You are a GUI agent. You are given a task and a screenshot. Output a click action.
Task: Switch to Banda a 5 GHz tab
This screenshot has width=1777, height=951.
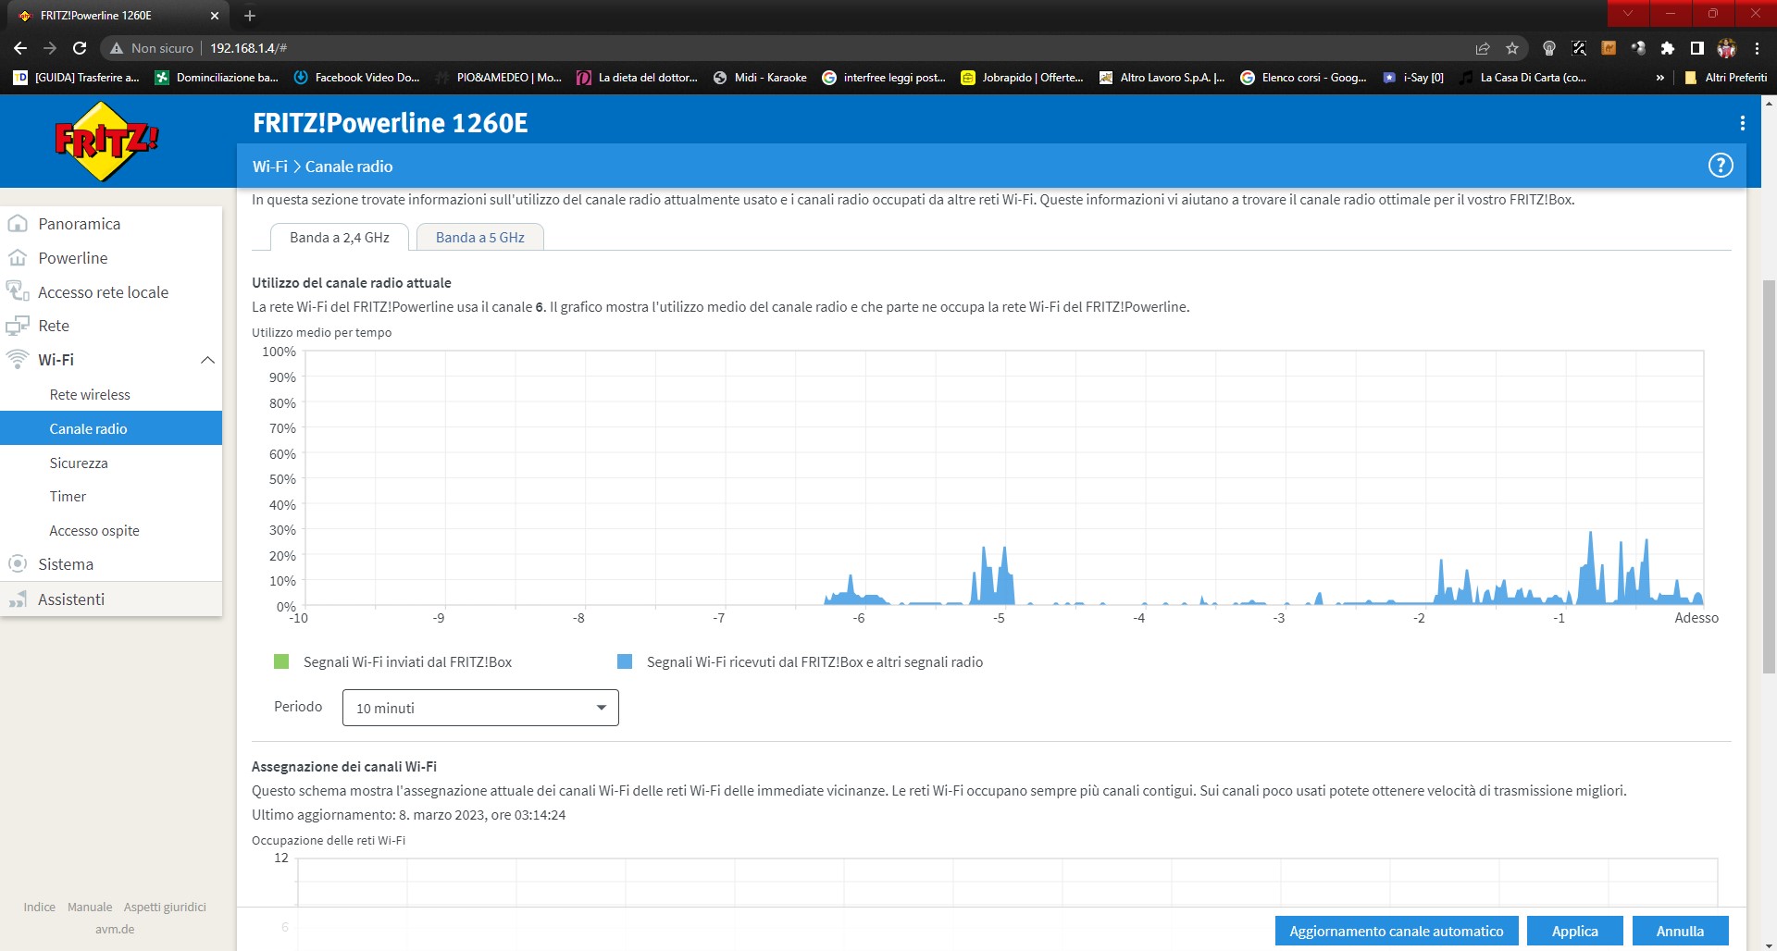[x=479, y=238]
